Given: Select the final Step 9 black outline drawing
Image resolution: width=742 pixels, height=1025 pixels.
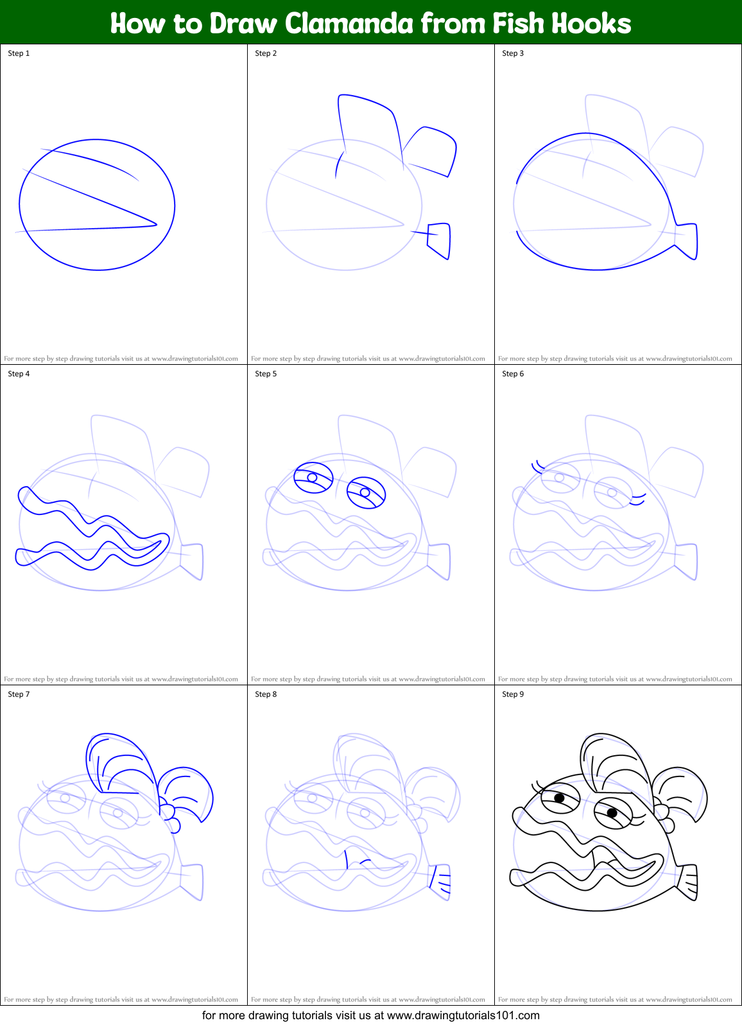Looking at the screenshot, I should [608, 822].
